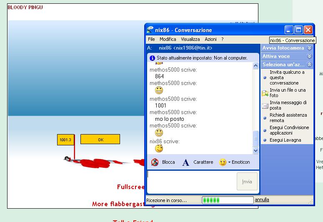Click 'Ricezione in corso...' status text
Image resolution: width=323 pixels, height=222 pixels.
pyautogui.click(x=166, y=200)
